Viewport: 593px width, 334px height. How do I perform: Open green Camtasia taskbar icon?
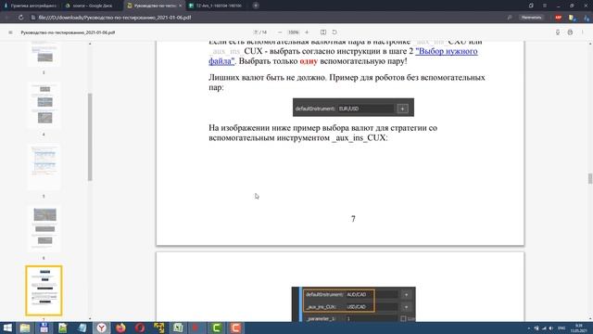tap(216, 328)
